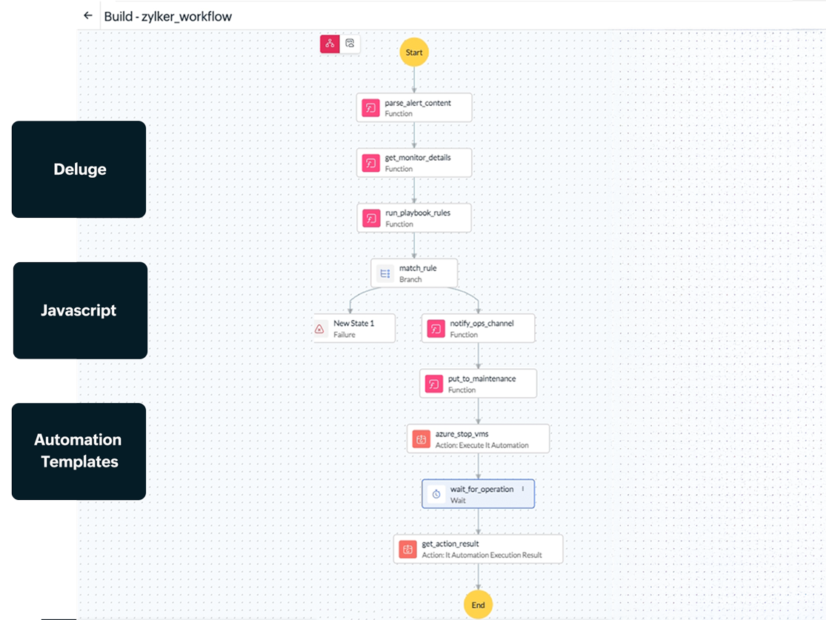This screenshot has width=826, height=620.
Task: Select the notify_ops_channel function node
Action: pos(478,327)
